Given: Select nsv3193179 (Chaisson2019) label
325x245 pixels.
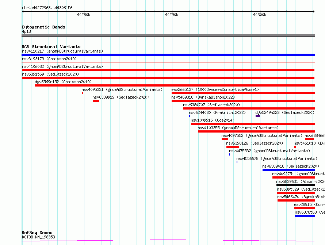Looking at the screenshot, I should coord(49,59).
